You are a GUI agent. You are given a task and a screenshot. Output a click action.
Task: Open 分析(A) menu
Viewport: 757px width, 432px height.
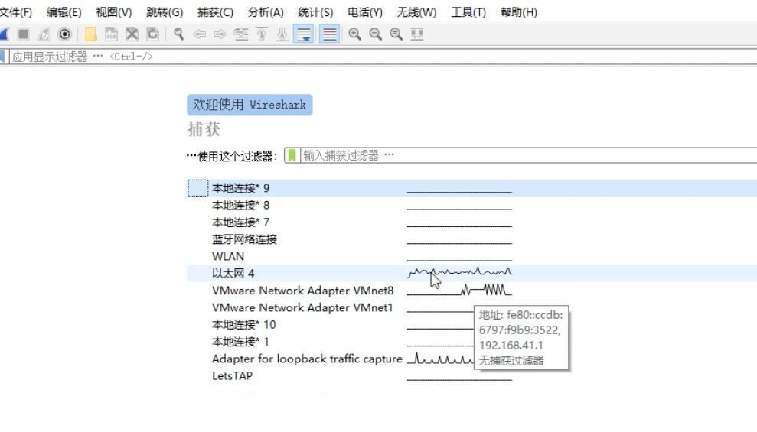(266, 12)
